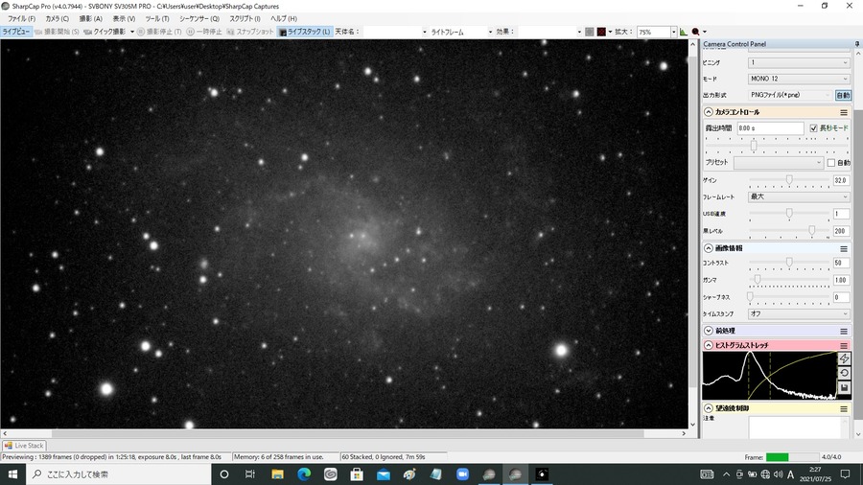Screen dimensions: 863x485
Task: Open the 望遠鏡制御 section hamburger menu
Action: pos(844,408)
